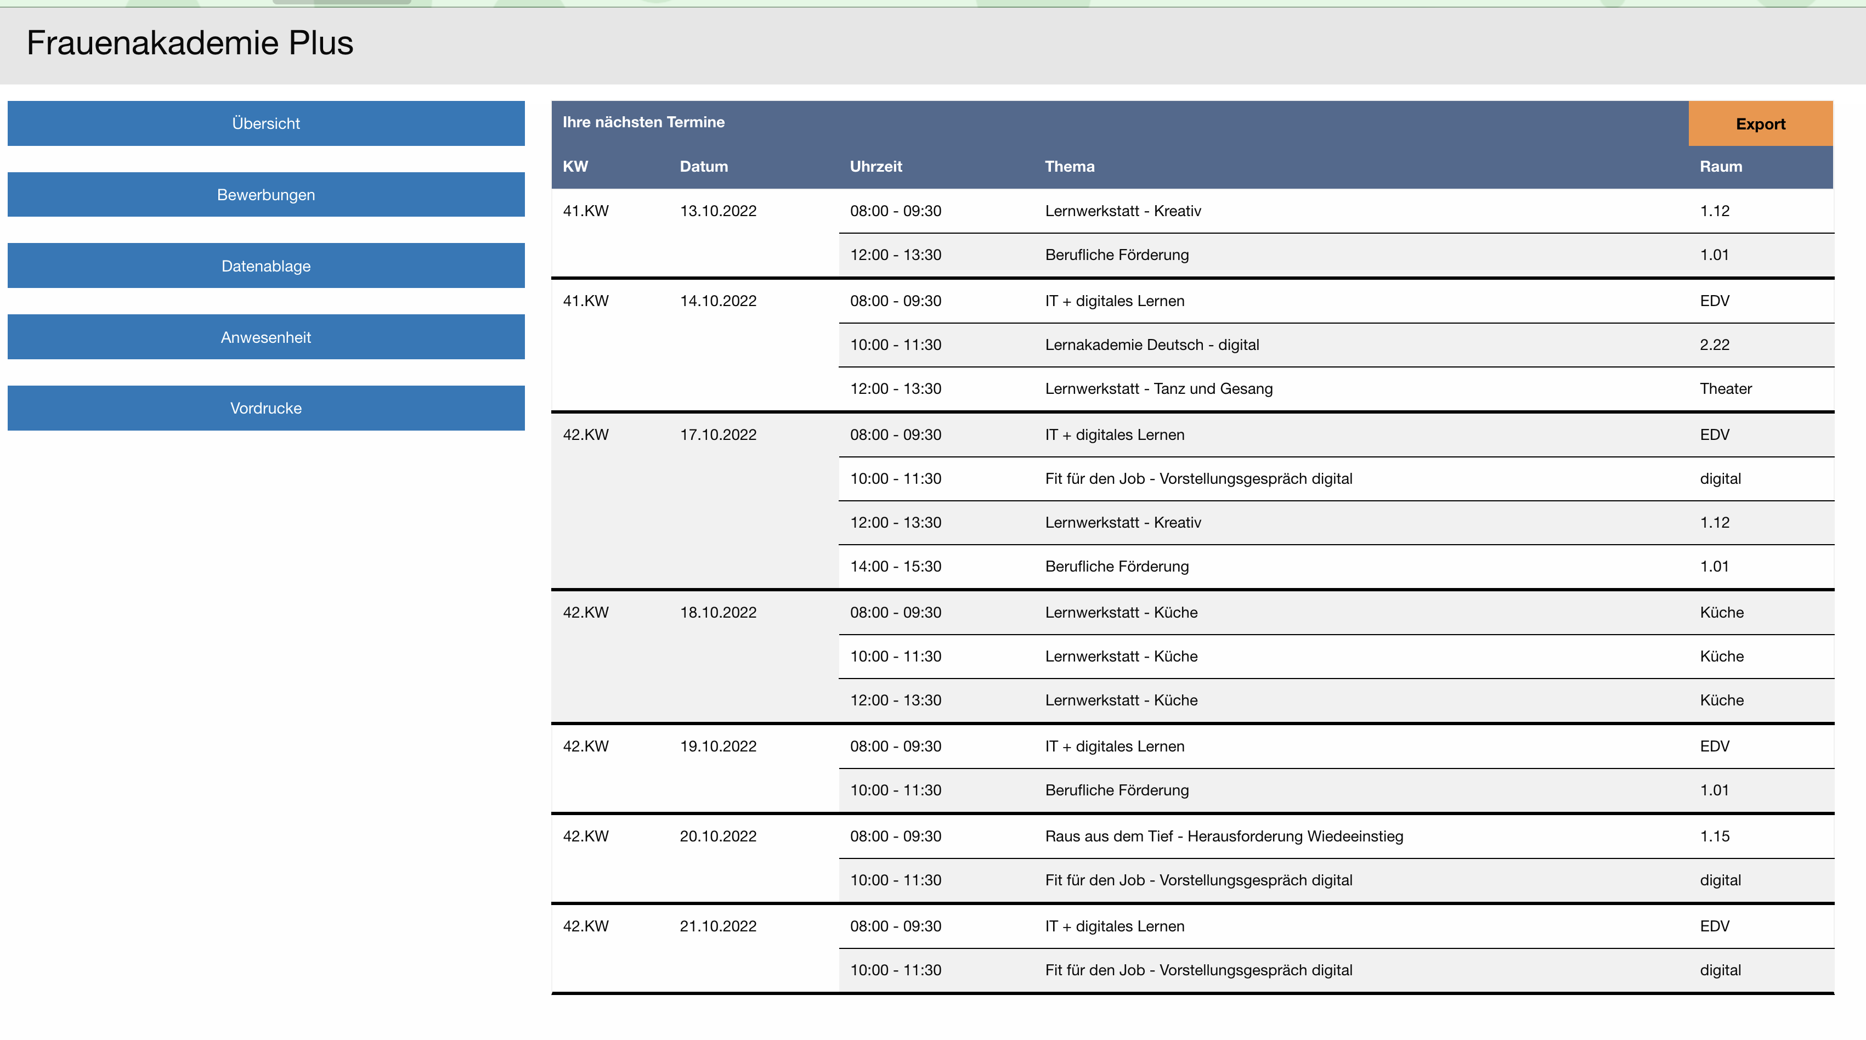Image resolution: width=1866 pixels, height=1040 pixels.
Task: Click 'Lernwerkstatt - Kreativ' on 13.10.2022
Action: click(1123, 211)
